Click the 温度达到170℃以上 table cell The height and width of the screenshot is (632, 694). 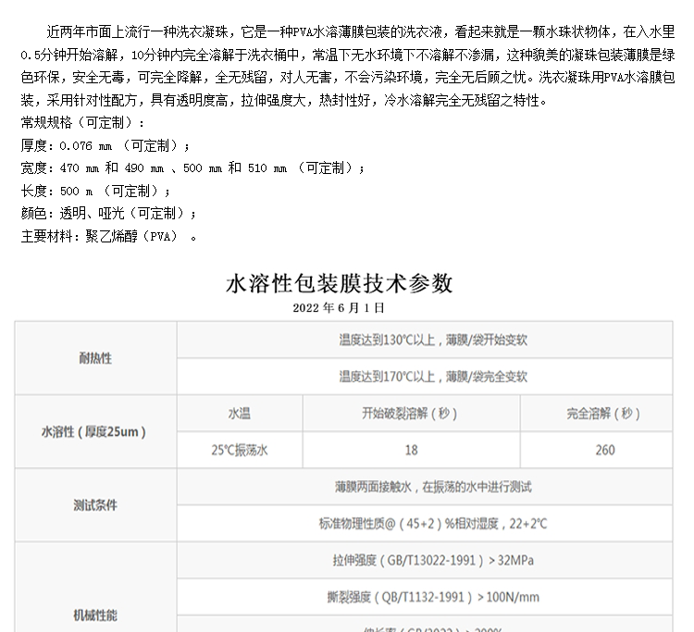click(432, 377)
